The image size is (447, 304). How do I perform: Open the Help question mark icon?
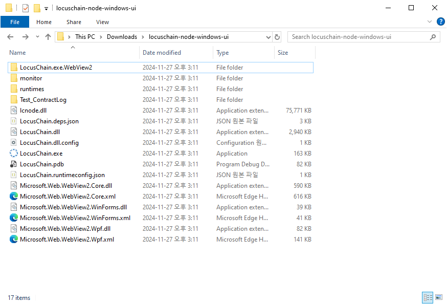click(x=440, y=21)
